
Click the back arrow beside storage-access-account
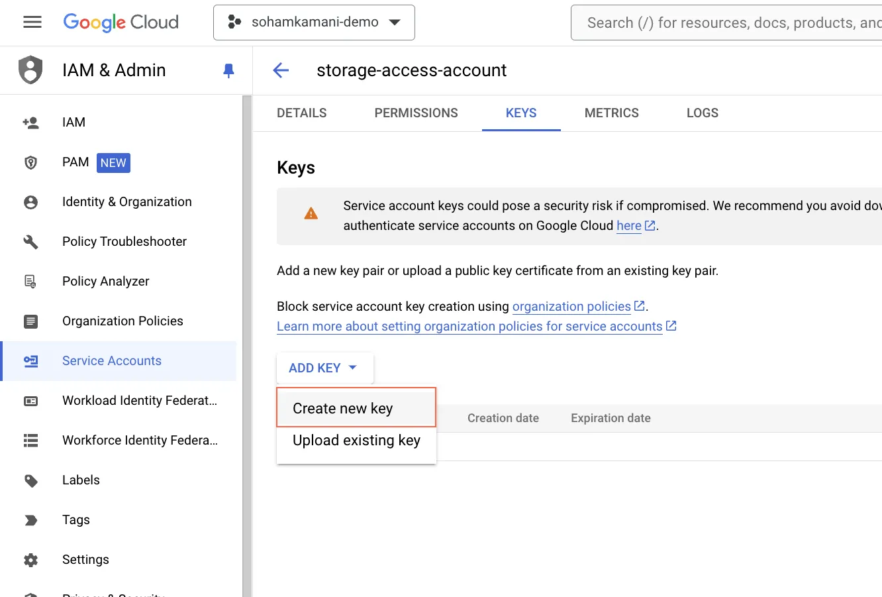click(x=281, y=70)
